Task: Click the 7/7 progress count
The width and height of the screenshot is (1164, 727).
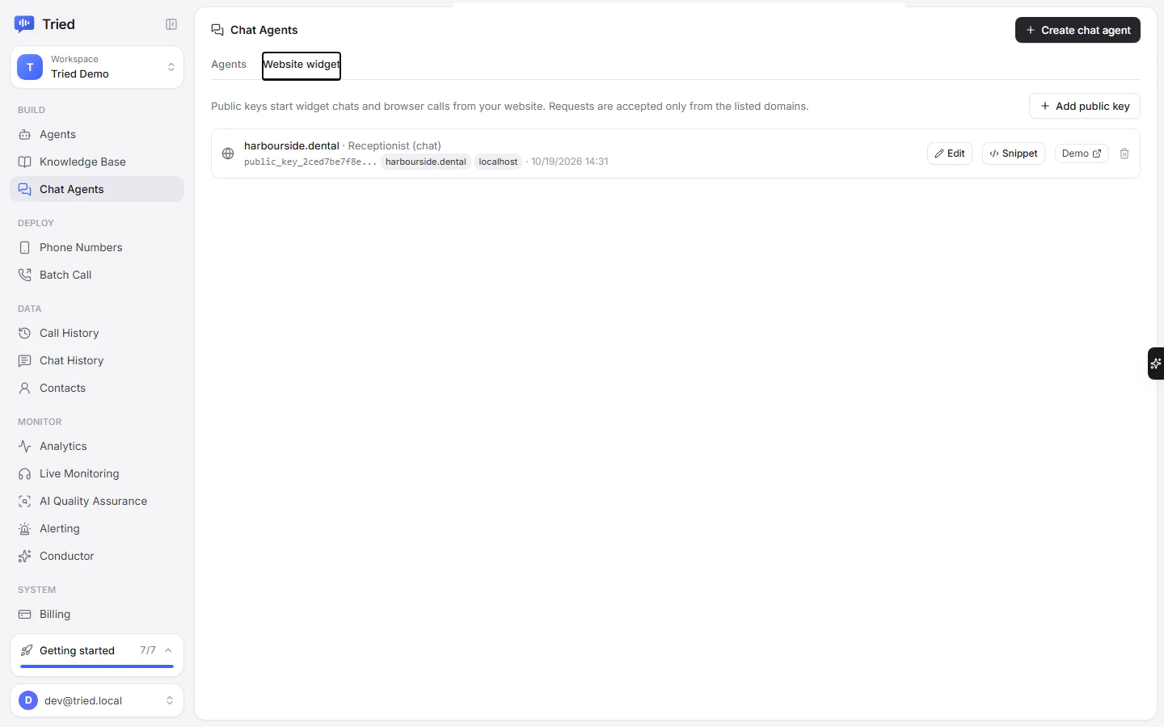Action: 148,650
